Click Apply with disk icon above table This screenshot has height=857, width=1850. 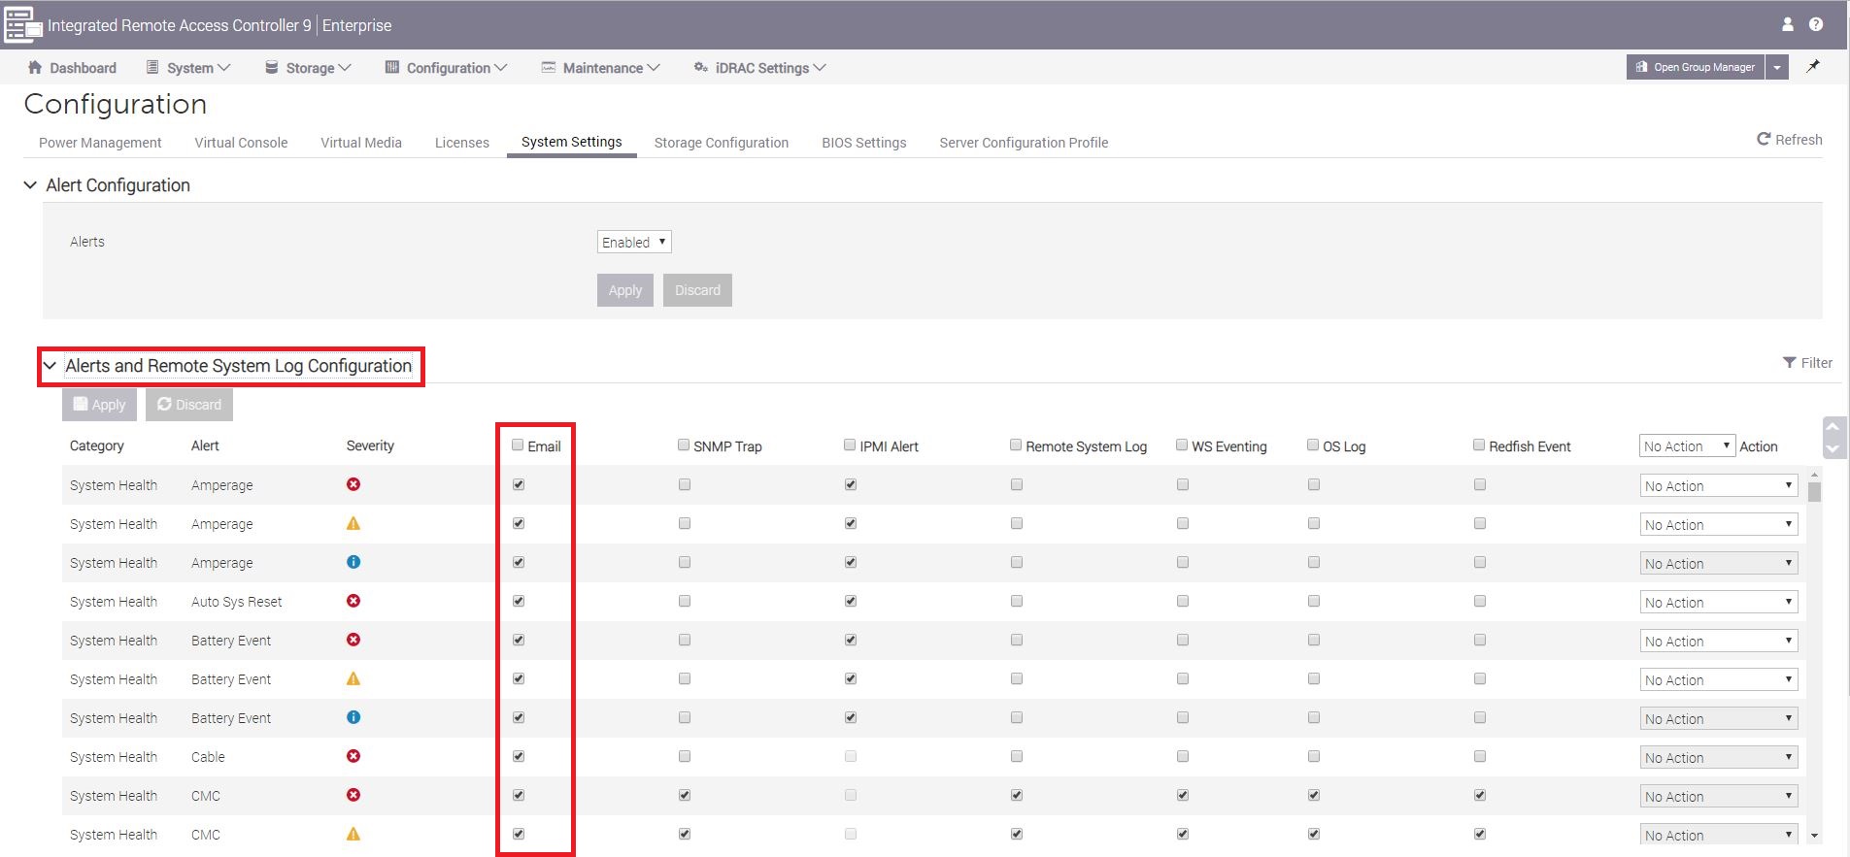99,405
